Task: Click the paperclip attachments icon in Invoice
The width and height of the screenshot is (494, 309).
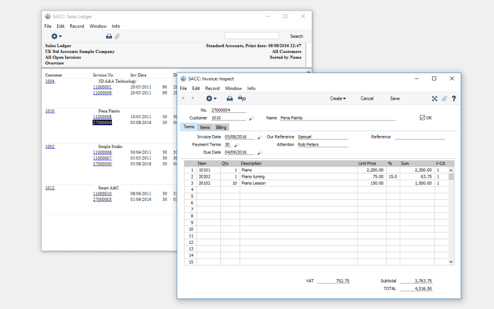Action: (x=444, y=98)
